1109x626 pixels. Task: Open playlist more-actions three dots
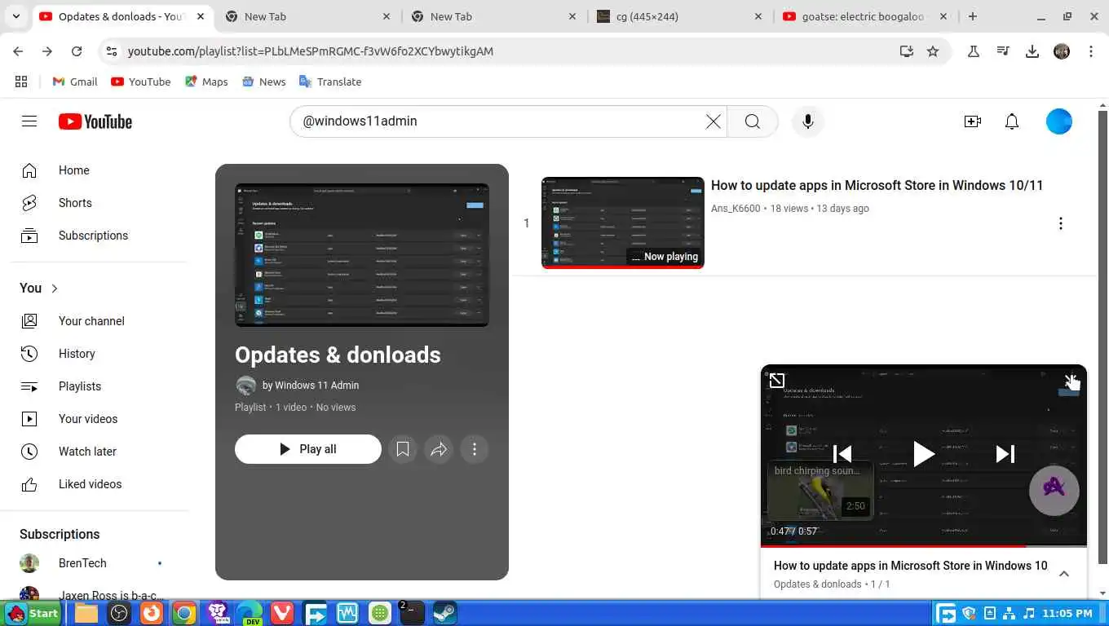475,449
